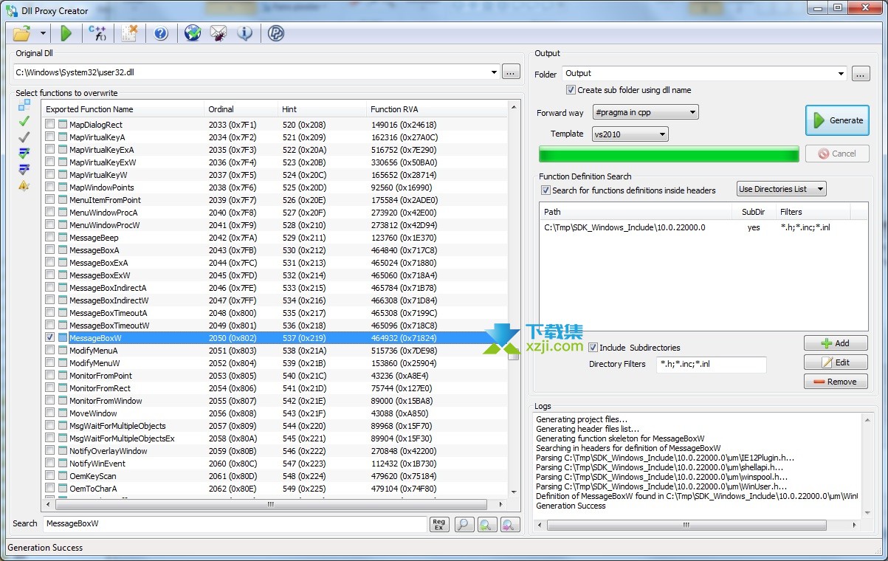
Task: Click the window icon beside NotifyWinEvent
Action: pyautogui.click(x=63, y=464)
